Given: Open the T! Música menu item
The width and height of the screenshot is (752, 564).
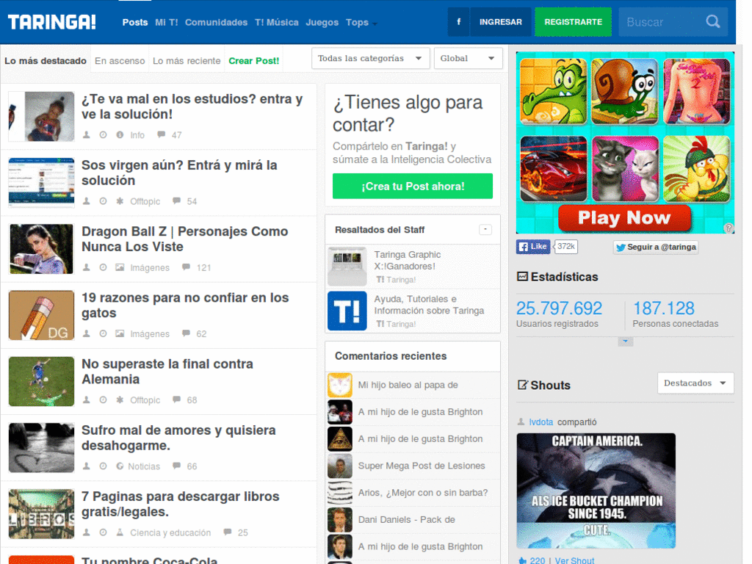Looking at the screenshot, I should [x=277, y=22].
